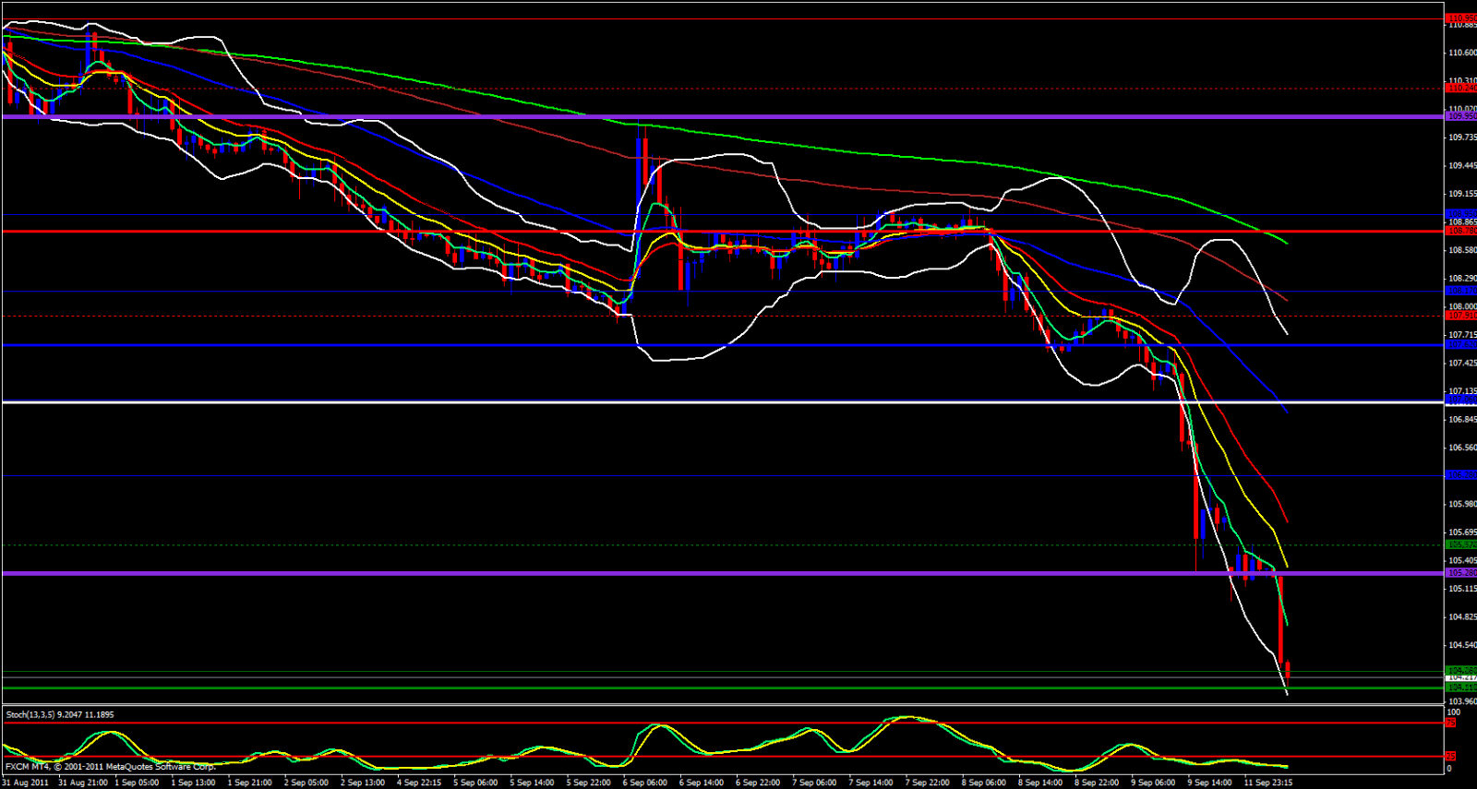Select the purple 105.280 price label
Viewport: 1477px width, 789px height.
(1460, 573)
